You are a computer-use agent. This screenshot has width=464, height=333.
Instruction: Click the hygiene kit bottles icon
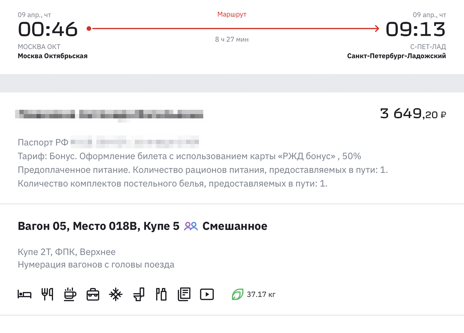pyautogui.click(x=161, y=295)
